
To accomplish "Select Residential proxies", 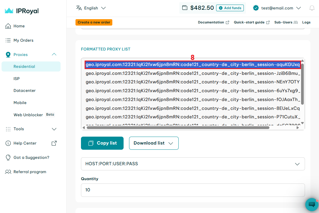I will pyautogui.click(x=31, y=67).
